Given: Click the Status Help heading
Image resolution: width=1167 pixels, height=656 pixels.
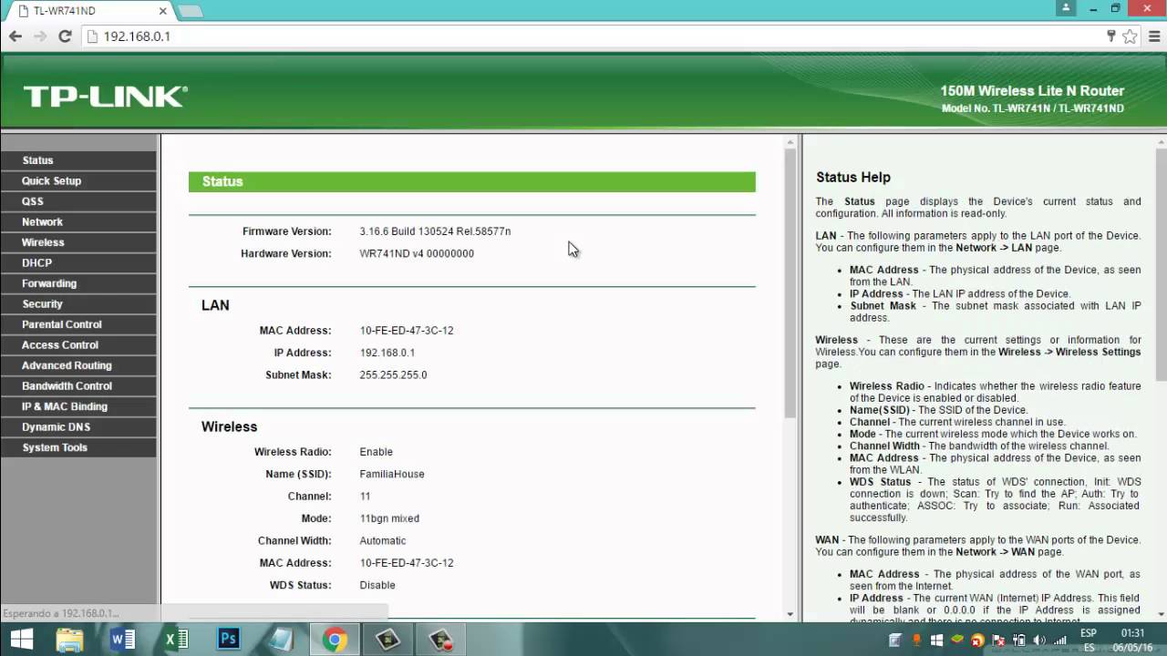Looking at the screenshot, I should [x=853, y=178].
